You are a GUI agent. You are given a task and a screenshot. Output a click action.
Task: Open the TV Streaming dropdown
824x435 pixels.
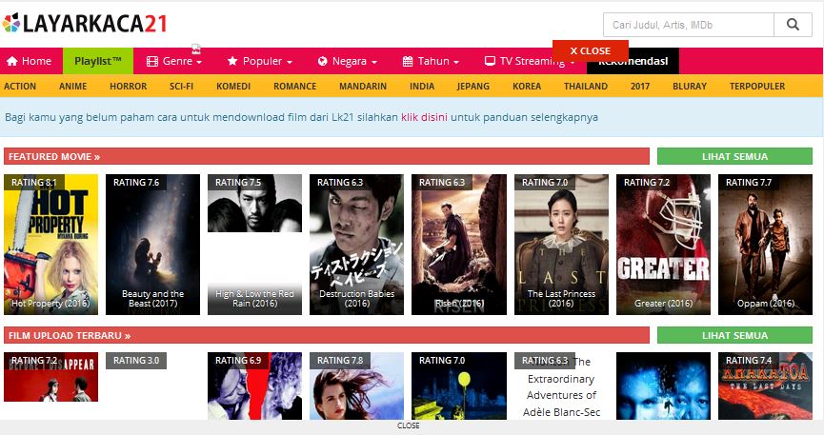(530, 61)
